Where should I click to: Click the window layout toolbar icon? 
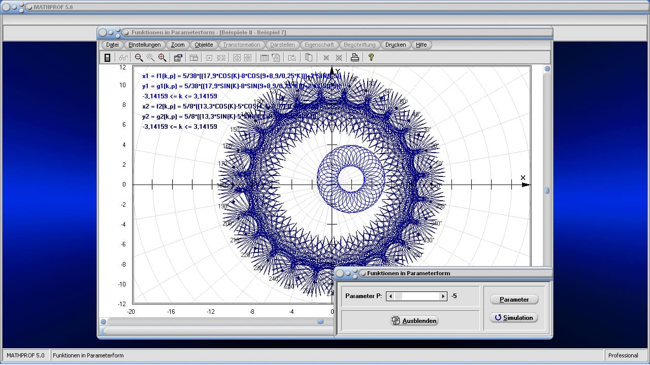(x=193, y=58)
